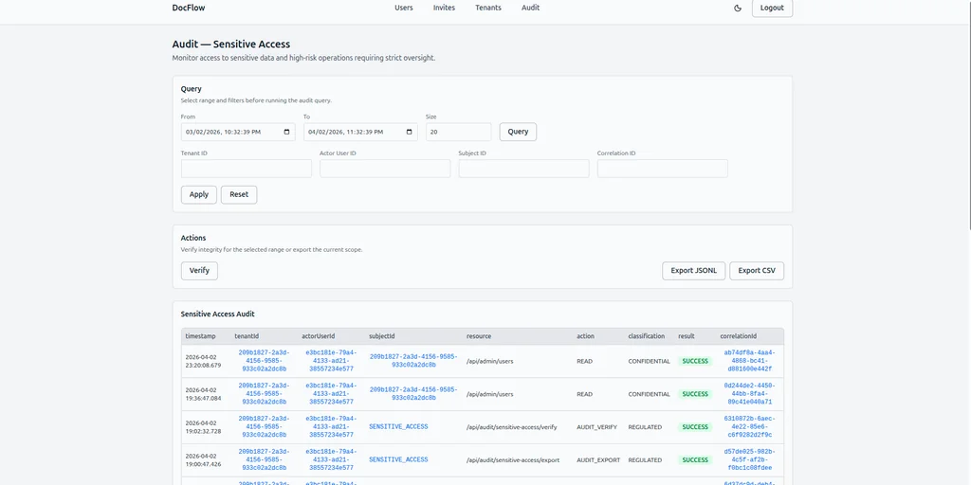971x485 pixels.
Task: Open calendar picker in From field
Action: click(x=287, y=132)
